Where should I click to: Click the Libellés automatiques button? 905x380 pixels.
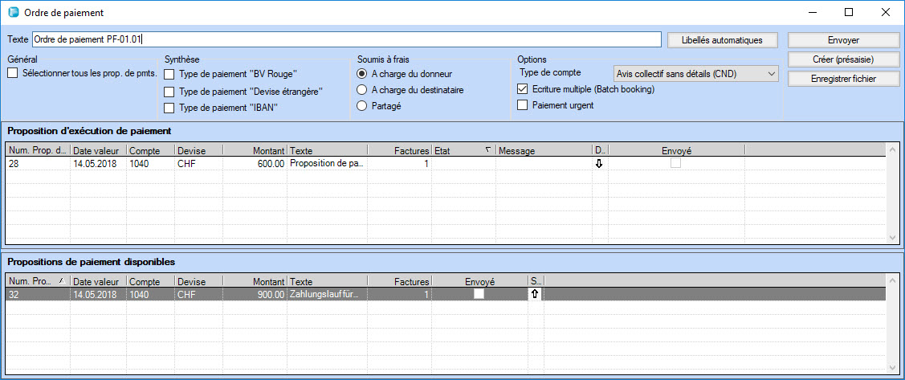pyautogui.click(x=724, y=40)
